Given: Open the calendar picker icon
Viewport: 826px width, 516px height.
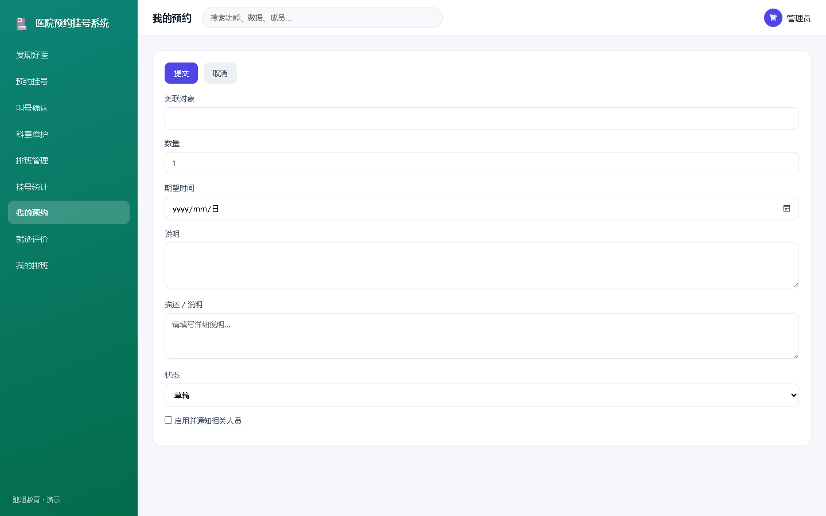Looking at the screenshot, I should point(786,209).
